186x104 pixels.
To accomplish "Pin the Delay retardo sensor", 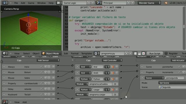I will [41, 89].
